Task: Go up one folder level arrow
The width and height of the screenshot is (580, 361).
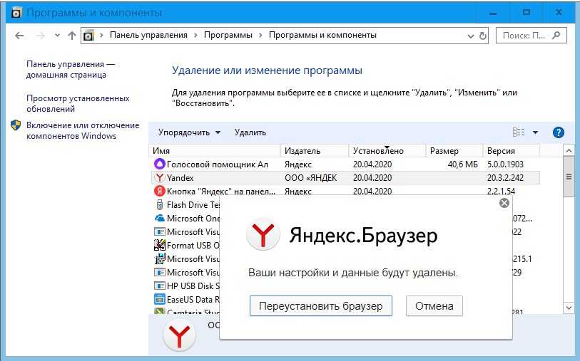Action: pos(72,36)
